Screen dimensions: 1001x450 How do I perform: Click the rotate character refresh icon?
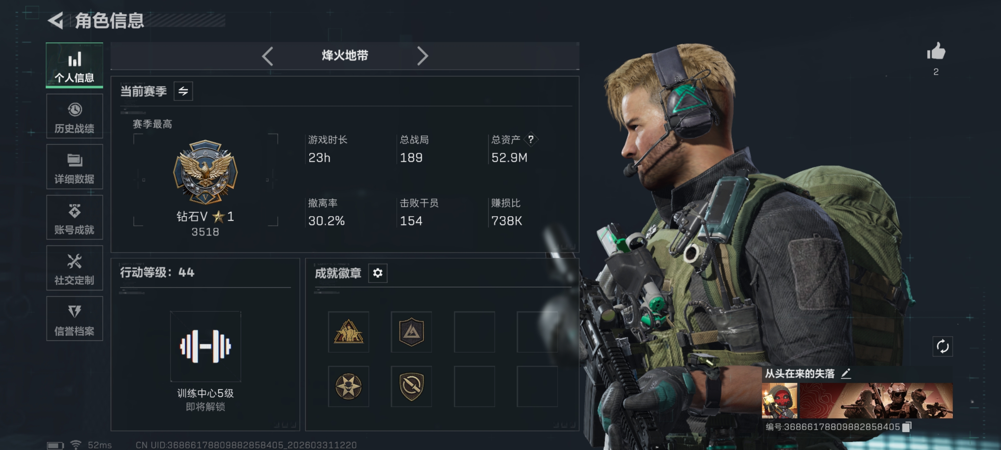pyautogui.click(x=942, y=346)
